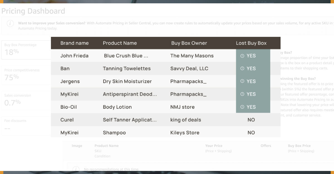Click the Buy Box Owner column header
This screenshot has width=334, height=174.
click(189, 43)
